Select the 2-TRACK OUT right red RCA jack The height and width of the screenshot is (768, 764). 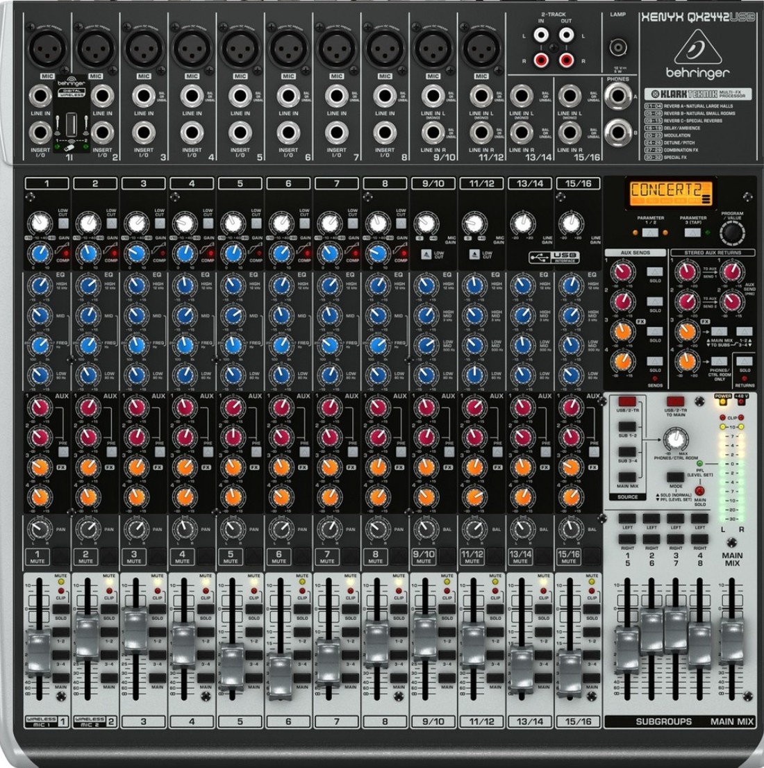click(x=567, y=60)
